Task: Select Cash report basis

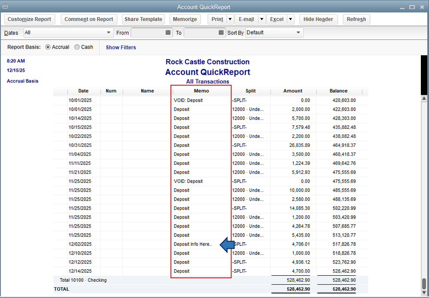Action: click(x=77, y=47)
